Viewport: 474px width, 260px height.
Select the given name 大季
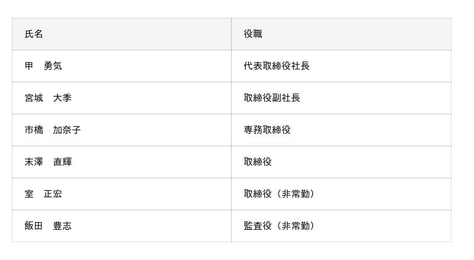[x=62, y=98]
